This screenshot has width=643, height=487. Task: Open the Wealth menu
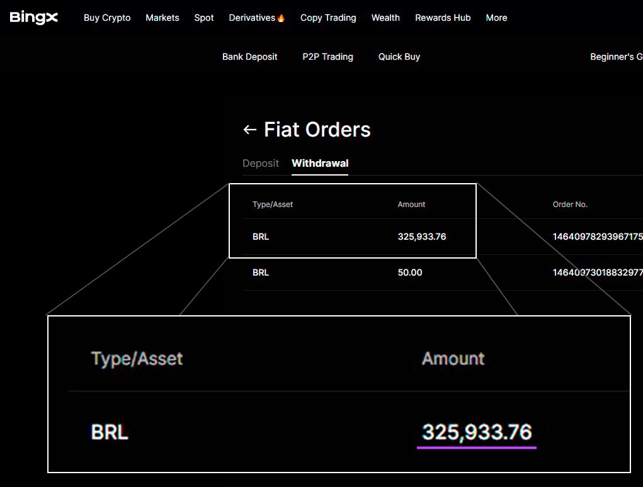coord(385,18)
